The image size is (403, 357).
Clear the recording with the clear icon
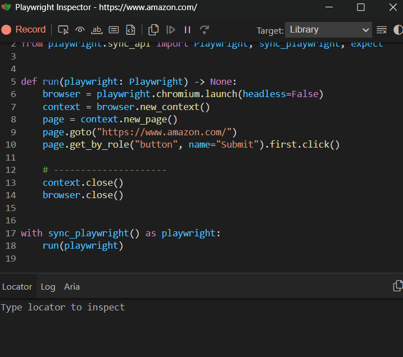pos(382,30)
